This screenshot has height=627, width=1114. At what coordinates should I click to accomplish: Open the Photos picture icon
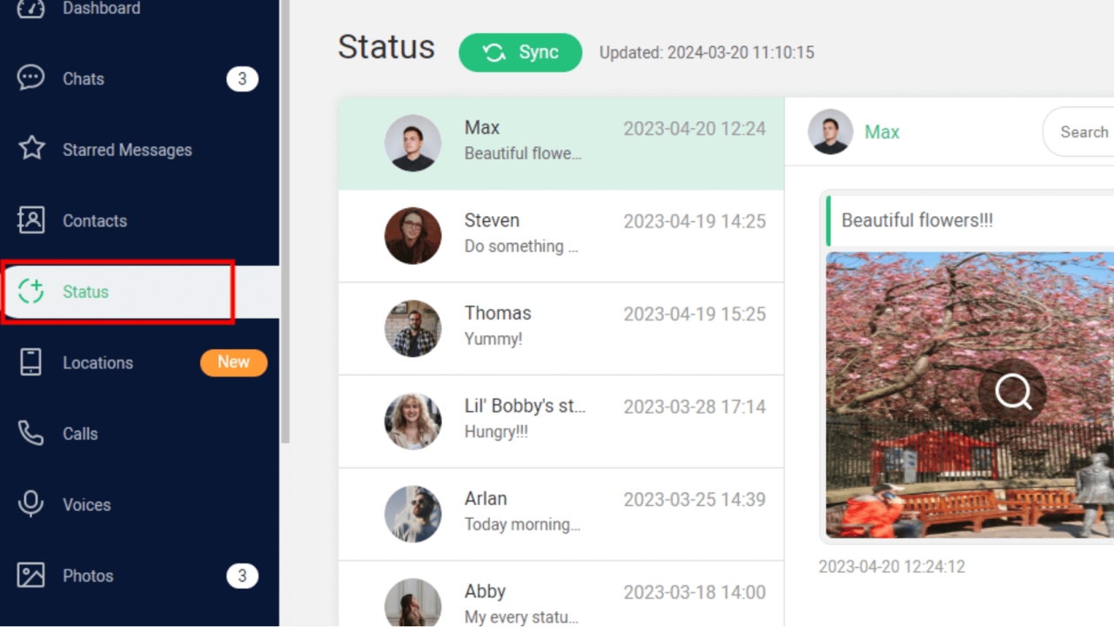(31, 576)
